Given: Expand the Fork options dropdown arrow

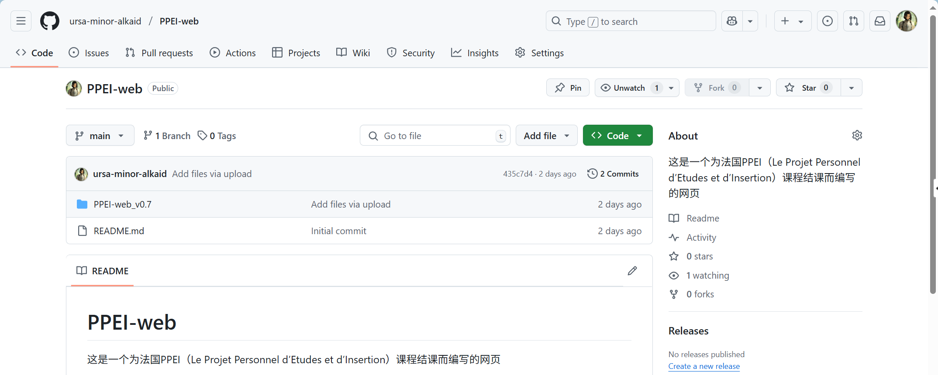Looking at the screenshot, I should coord(760,88).
